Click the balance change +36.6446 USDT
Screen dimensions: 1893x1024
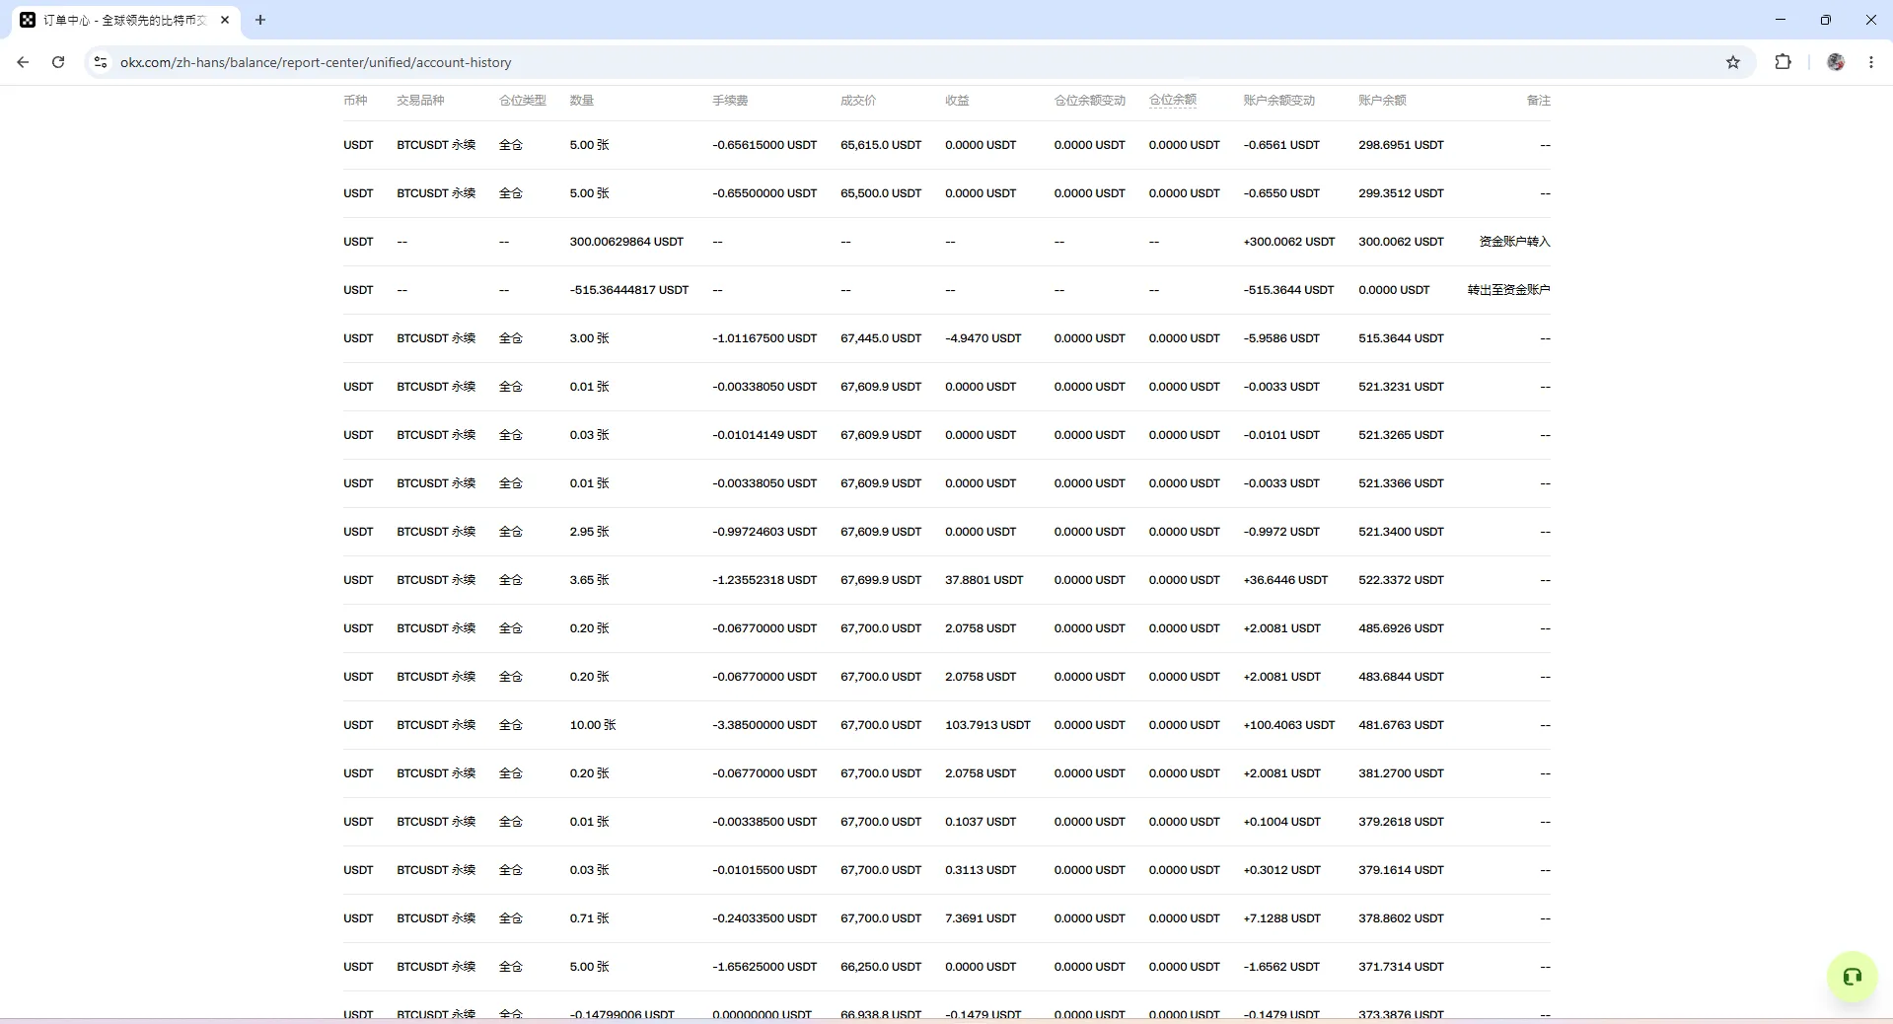click(1285, 580)
